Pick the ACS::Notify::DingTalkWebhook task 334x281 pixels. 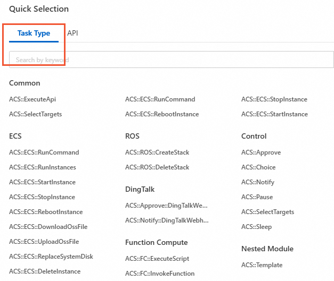coord(167,220)
